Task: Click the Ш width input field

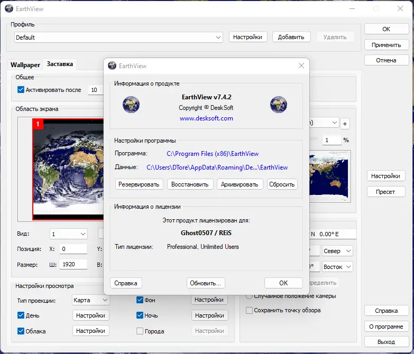Action: [x=73, y=264]
